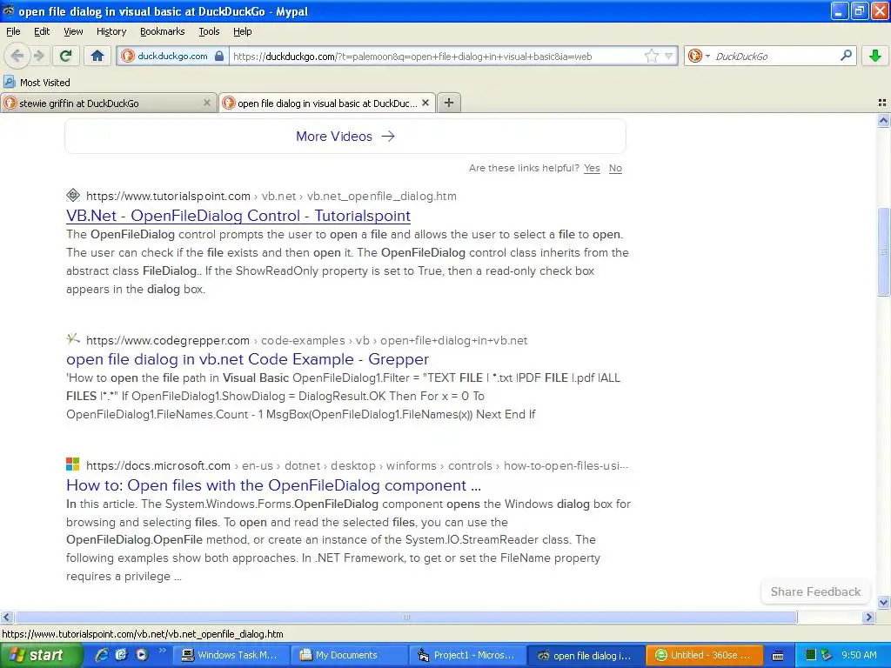Click the green task manager tray icon
The width and height of the screenshot is (891, 668).
811,655
